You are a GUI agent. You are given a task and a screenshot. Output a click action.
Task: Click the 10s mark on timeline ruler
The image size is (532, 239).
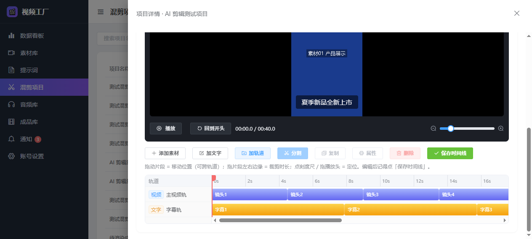point(386,181)
